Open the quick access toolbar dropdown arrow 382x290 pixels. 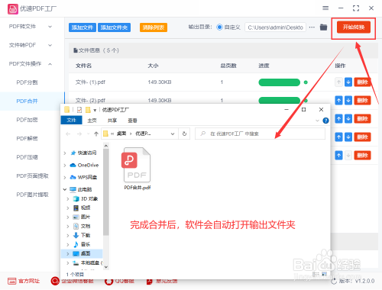click(95, 110)
